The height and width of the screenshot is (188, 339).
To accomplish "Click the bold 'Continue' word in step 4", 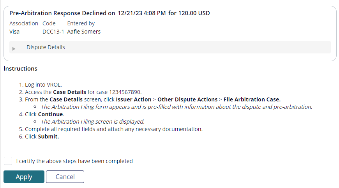I will (x=51, y=114).
